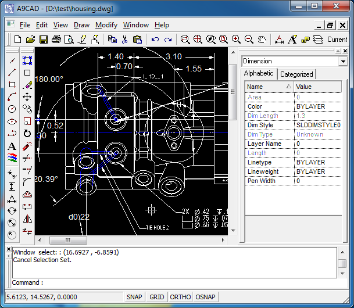Select the Fillet tool
The width and height of the screenshot is (354, 308).
(27, 182)
